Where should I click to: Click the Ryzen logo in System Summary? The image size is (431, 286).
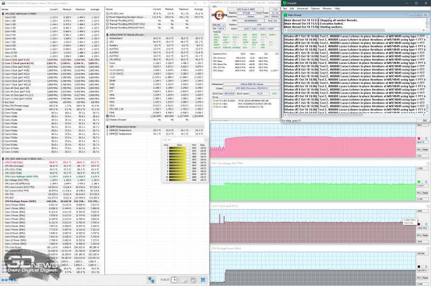click(x=219, y=16)
